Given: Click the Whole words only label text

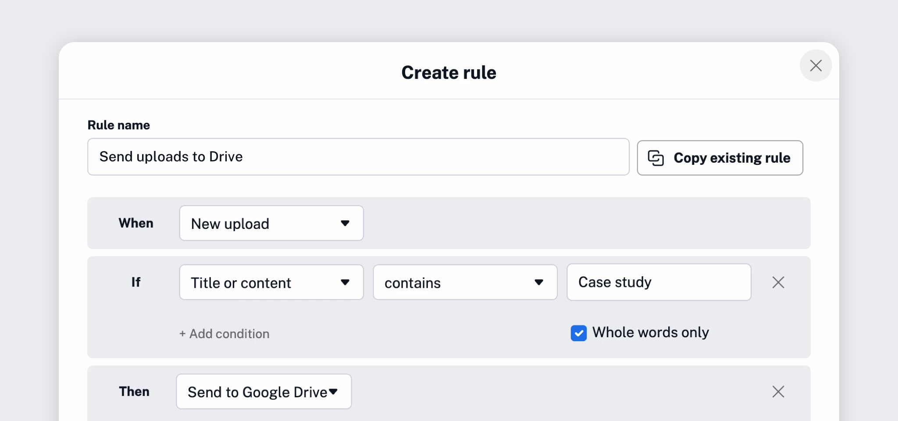Looking at the screenshot, I should coord(650,332).
